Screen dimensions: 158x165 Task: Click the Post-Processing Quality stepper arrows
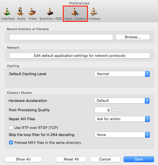click(115, 110)
